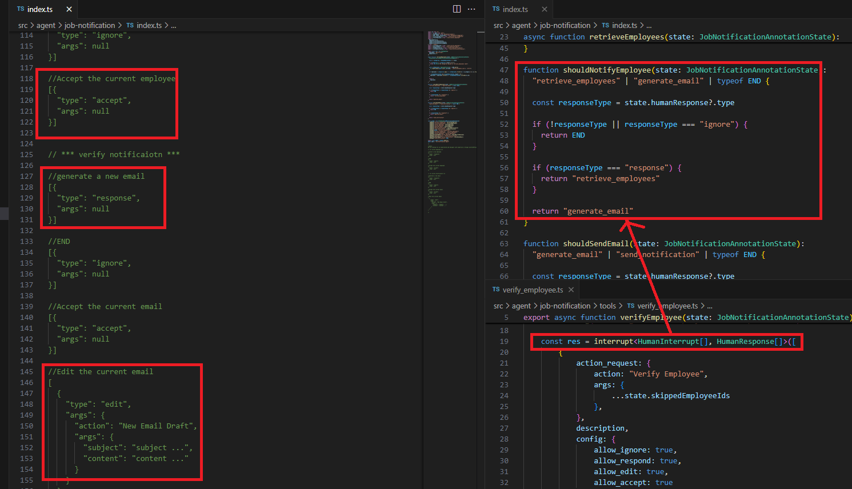Click line number 47 in top-right gutter
Viewport: 852px width, 489px height.
[503, 70]
